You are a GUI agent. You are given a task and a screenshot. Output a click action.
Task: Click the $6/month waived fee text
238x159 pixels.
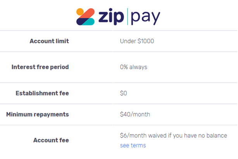[x=174, y=136]
